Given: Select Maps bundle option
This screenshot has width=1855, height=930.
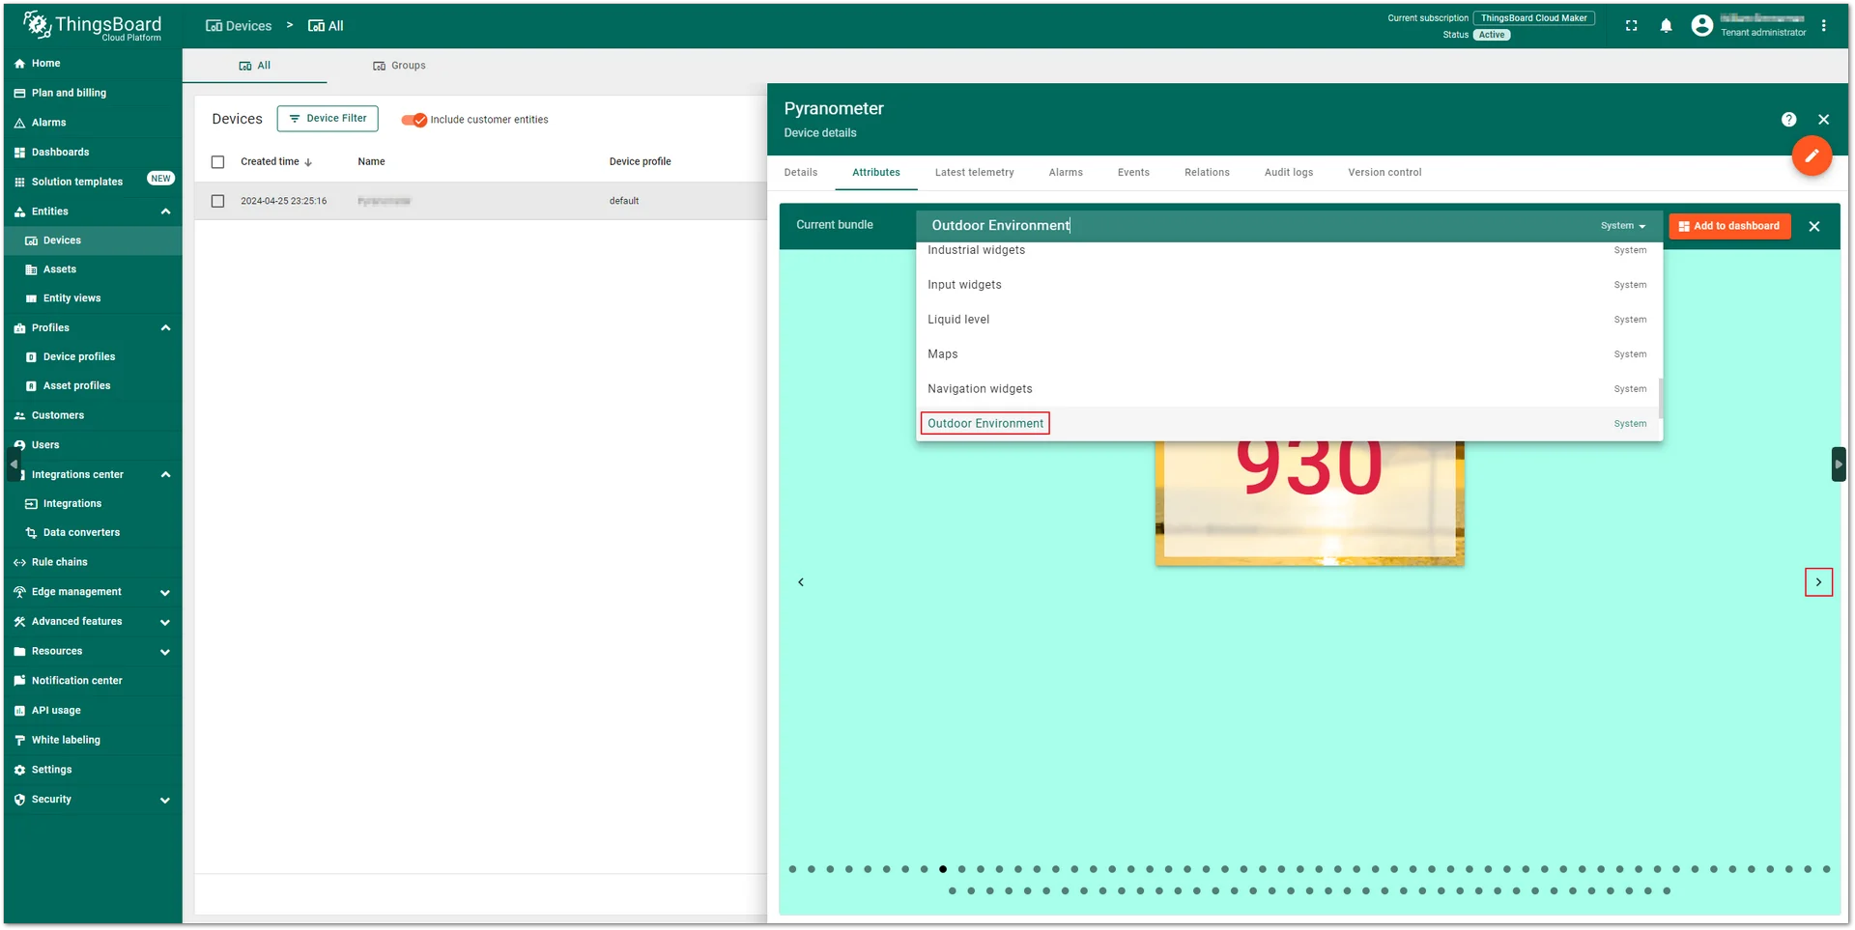Looking at the screenshot, I should (1289, 354).
